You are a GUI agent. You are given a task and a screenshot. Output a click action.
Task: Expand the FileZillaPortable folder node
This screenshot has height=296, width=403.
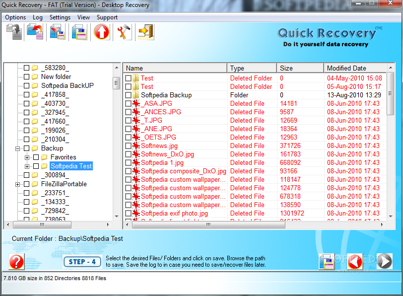pyautogui.click(x=17, y=184)
